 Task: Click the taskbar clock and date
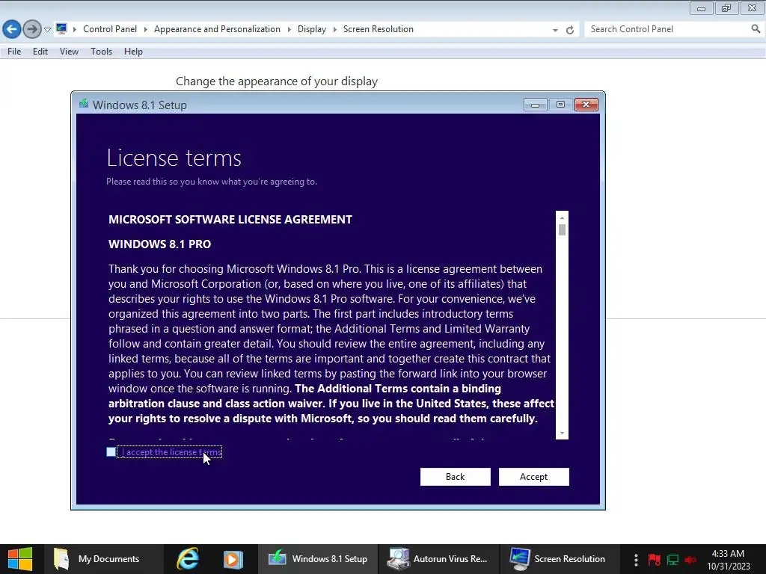[729, 559]
